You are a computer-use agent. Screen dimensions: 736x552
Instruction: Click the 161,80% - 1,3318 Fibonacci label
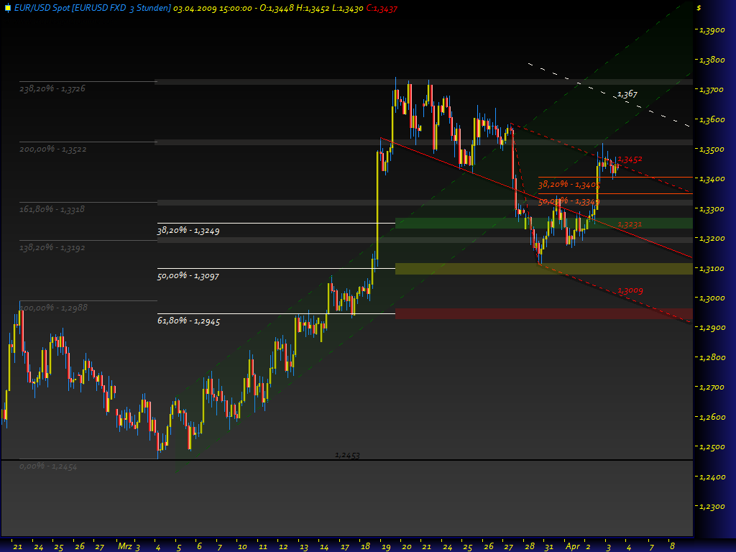pyautogui.click(x=52, y=209)
